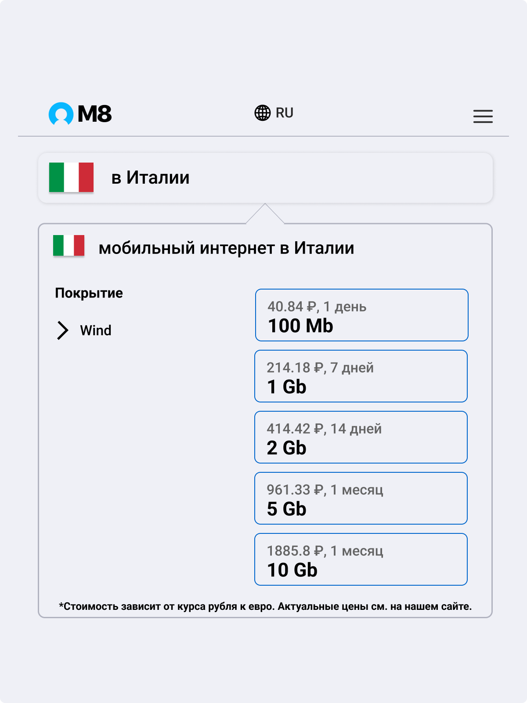
Task: Click the 1885.8 ₽ price label
Action: click(x=296, y=551)
